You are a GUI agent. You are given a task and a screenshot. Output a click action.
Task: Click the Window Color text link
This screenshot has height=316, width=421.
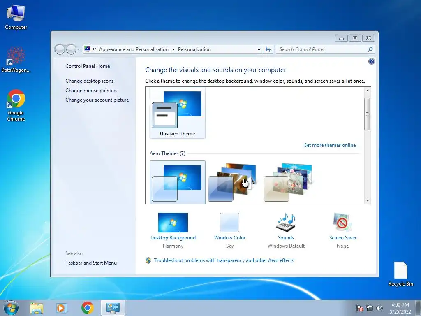[230, 238]
